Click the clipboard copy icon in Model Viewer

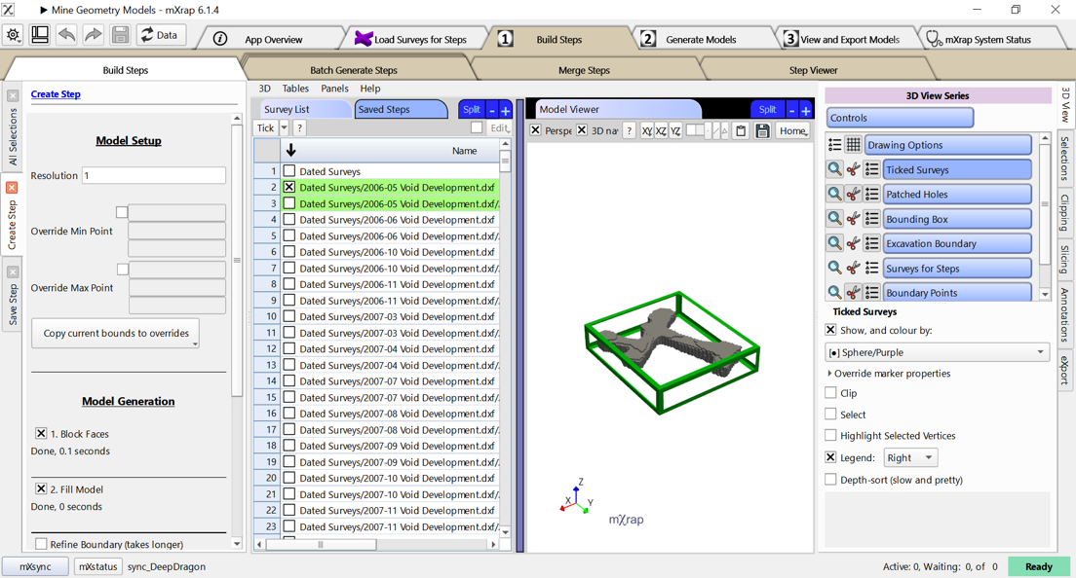741,130
